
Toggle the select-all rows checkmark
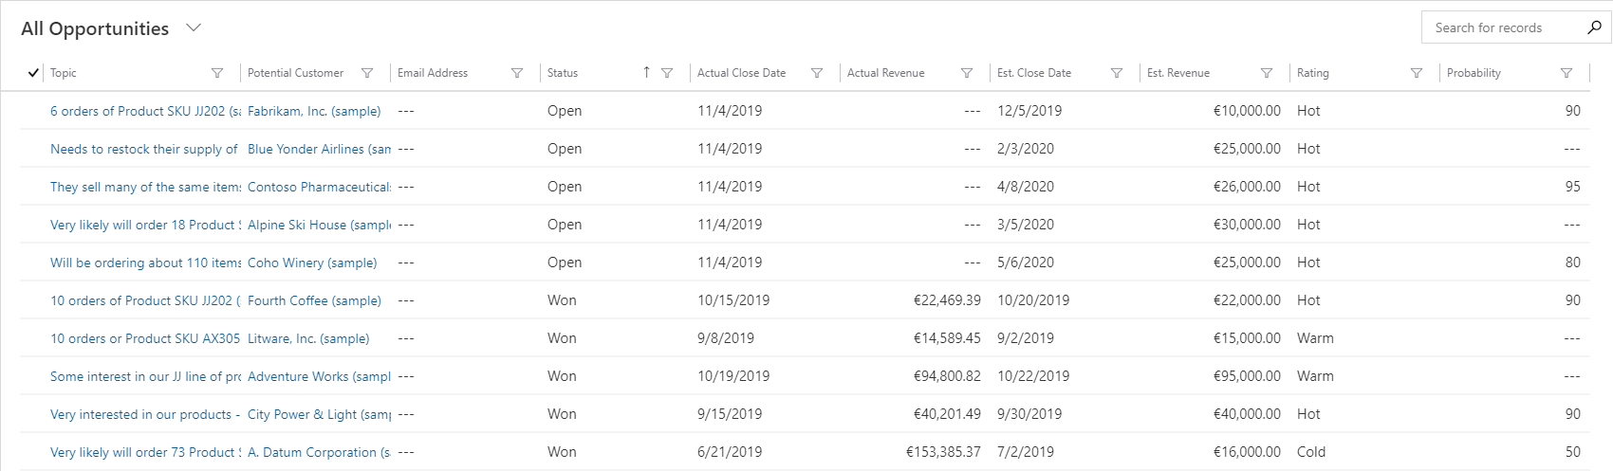tap(33, 73)
